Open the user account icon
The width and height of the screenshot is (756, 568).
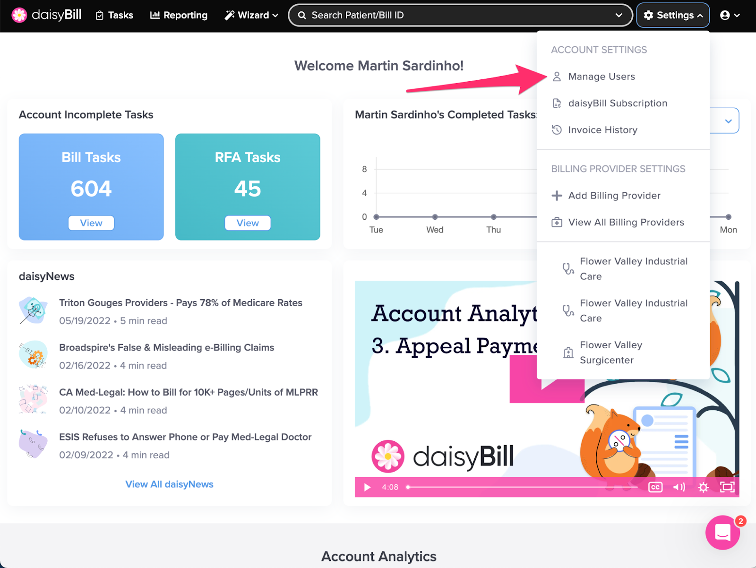click(725, 15)
